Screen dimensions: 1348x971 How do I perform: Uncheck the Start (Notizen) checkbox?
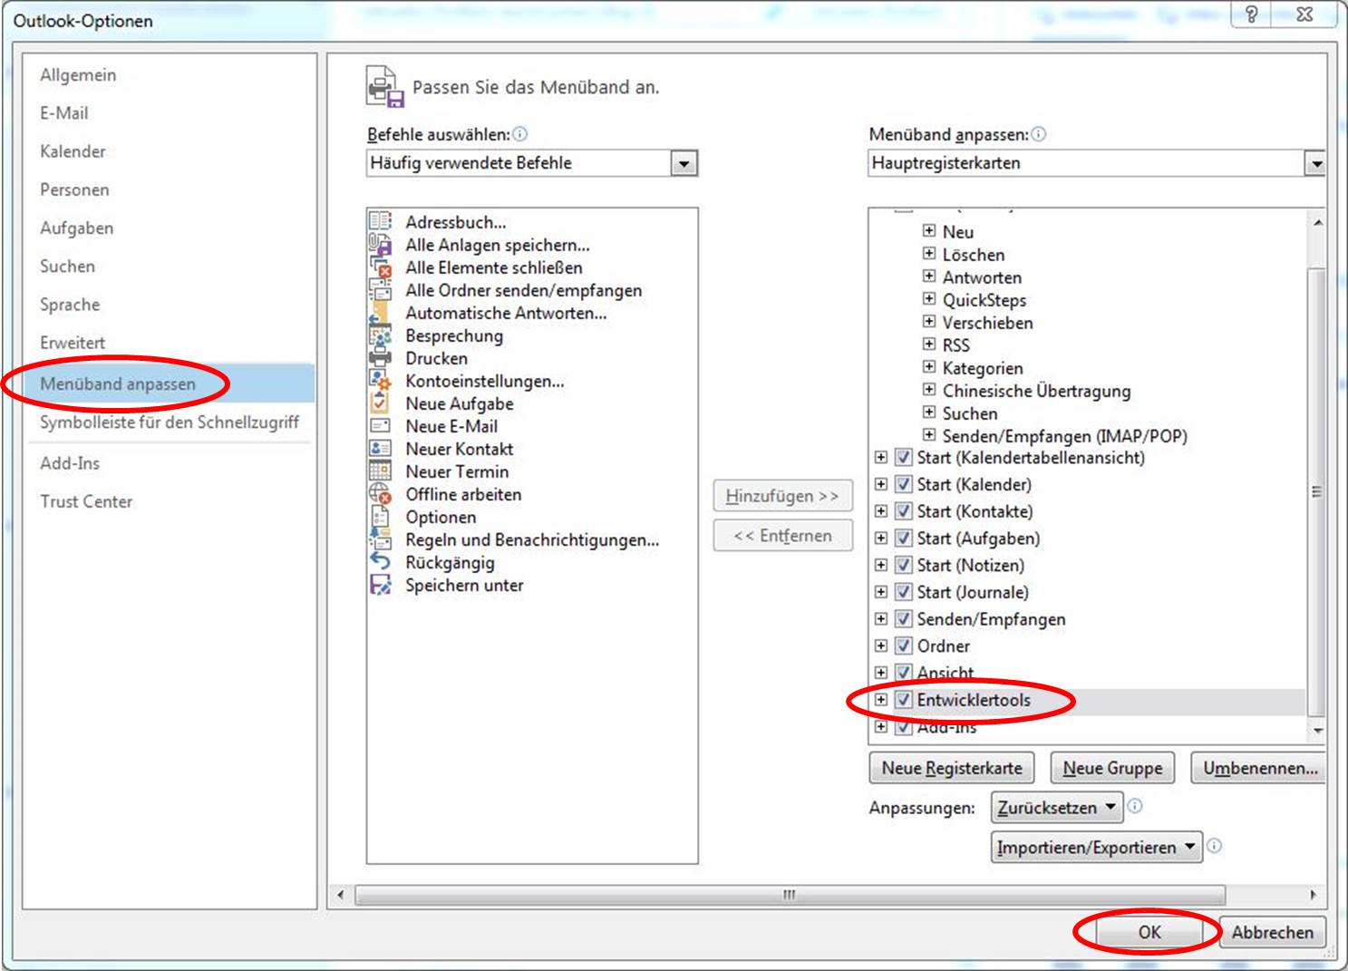click(x=903, y=565)
